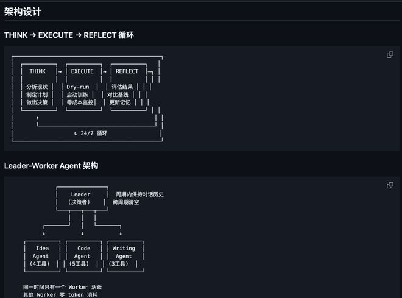Click the 跨周期清空 annotation text
Screen dimensions: 402x298
[125, 202]
